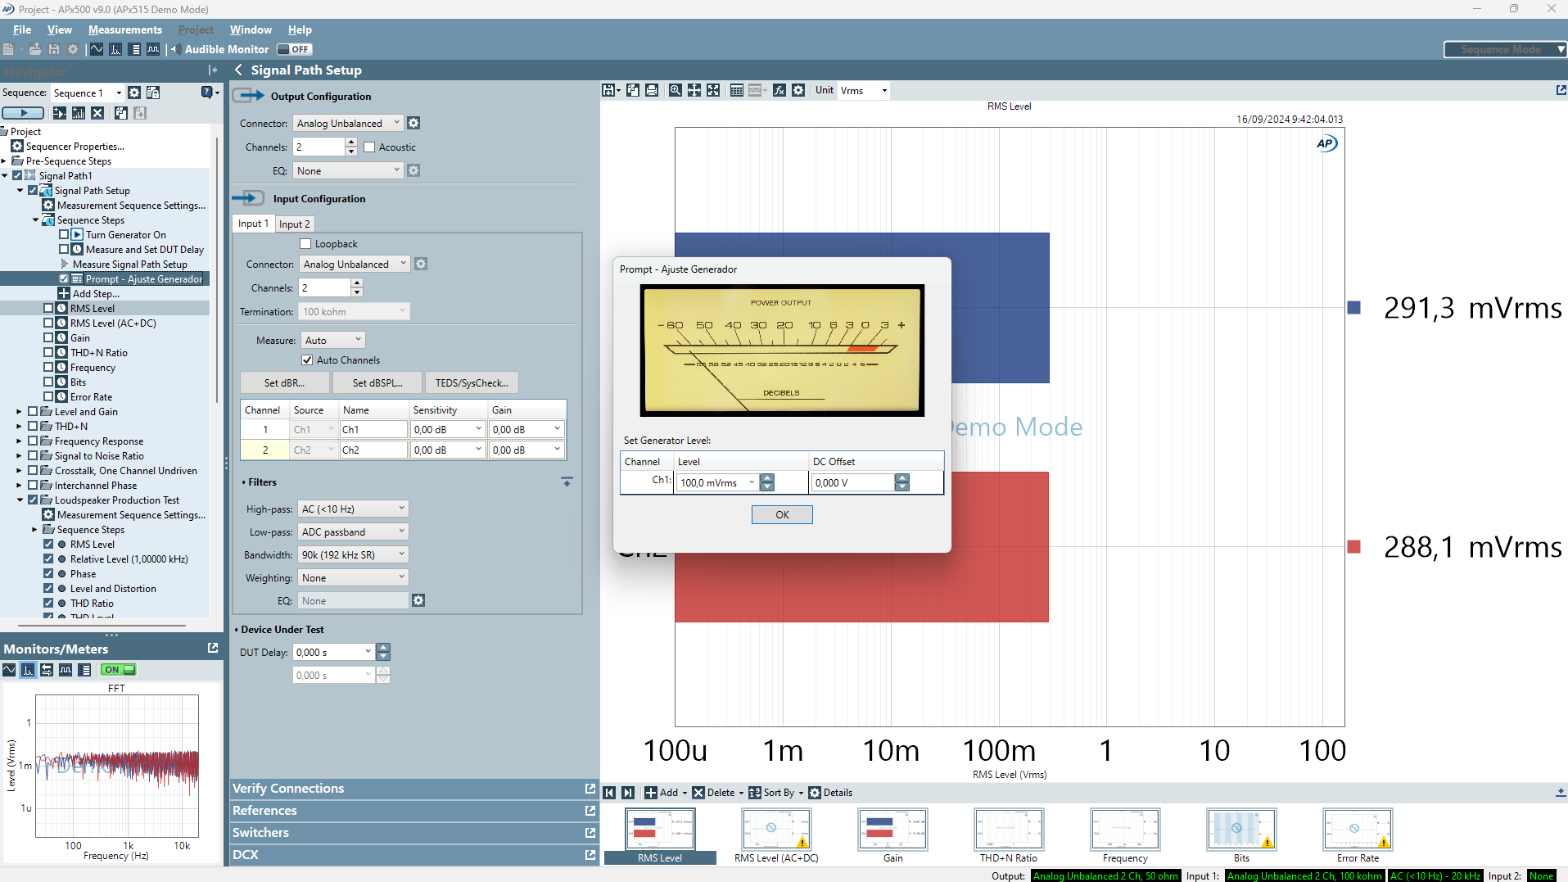The height and width of the screenshot is (882, 1568).
Task: Open the Window menu
Action: (251, 29)
